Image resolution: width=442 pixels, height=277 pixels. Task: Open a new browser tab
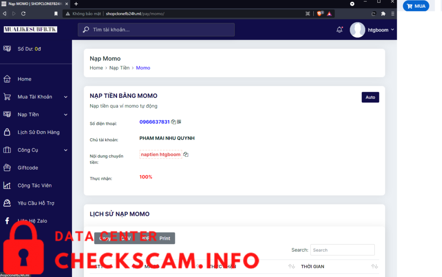click(76, 3)
